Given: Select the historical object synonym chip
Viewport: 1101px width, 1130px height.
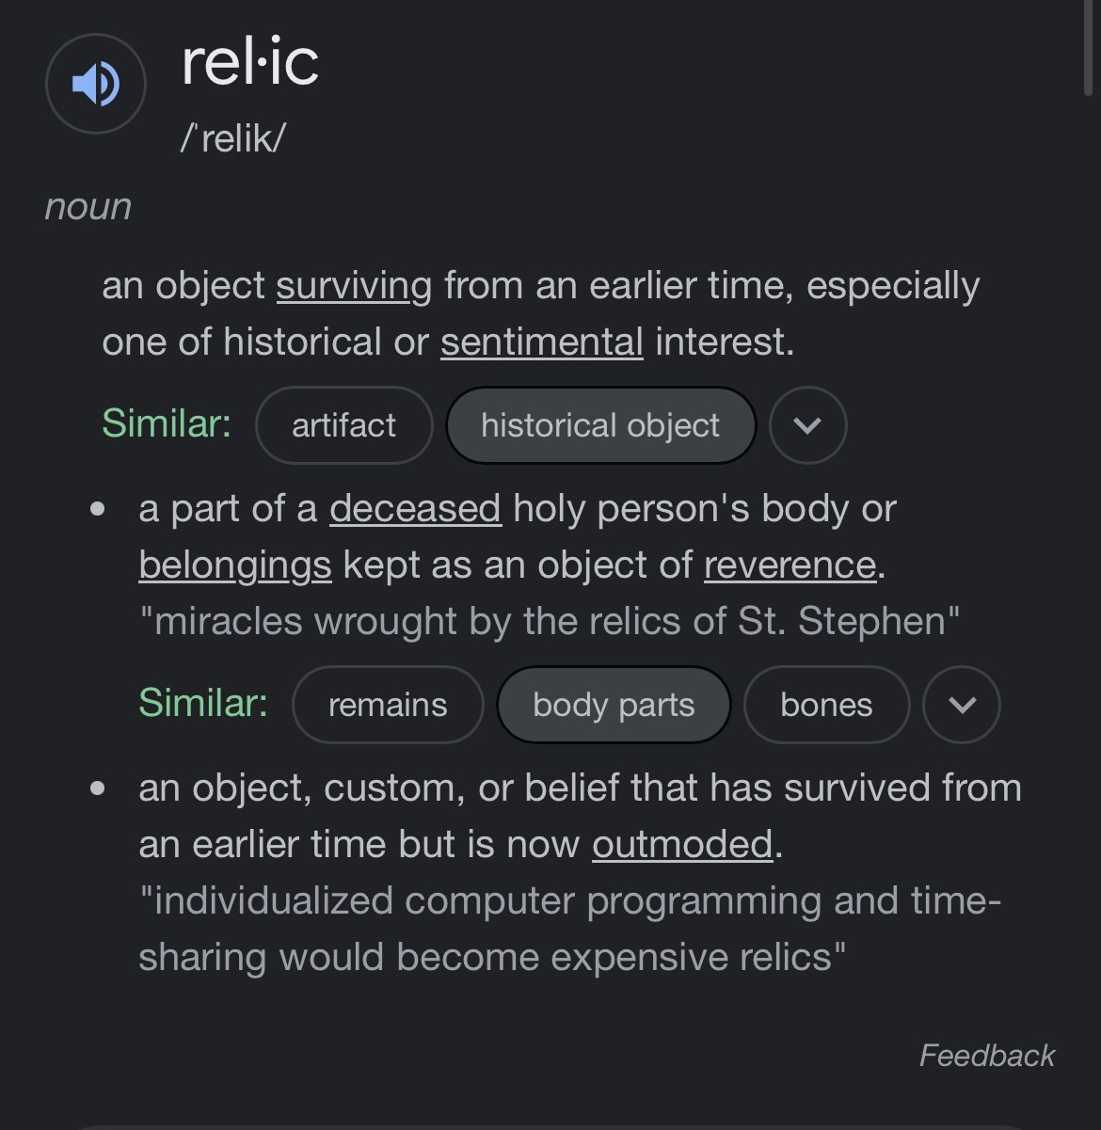Looking at the screenshot, I should [600, 425].
